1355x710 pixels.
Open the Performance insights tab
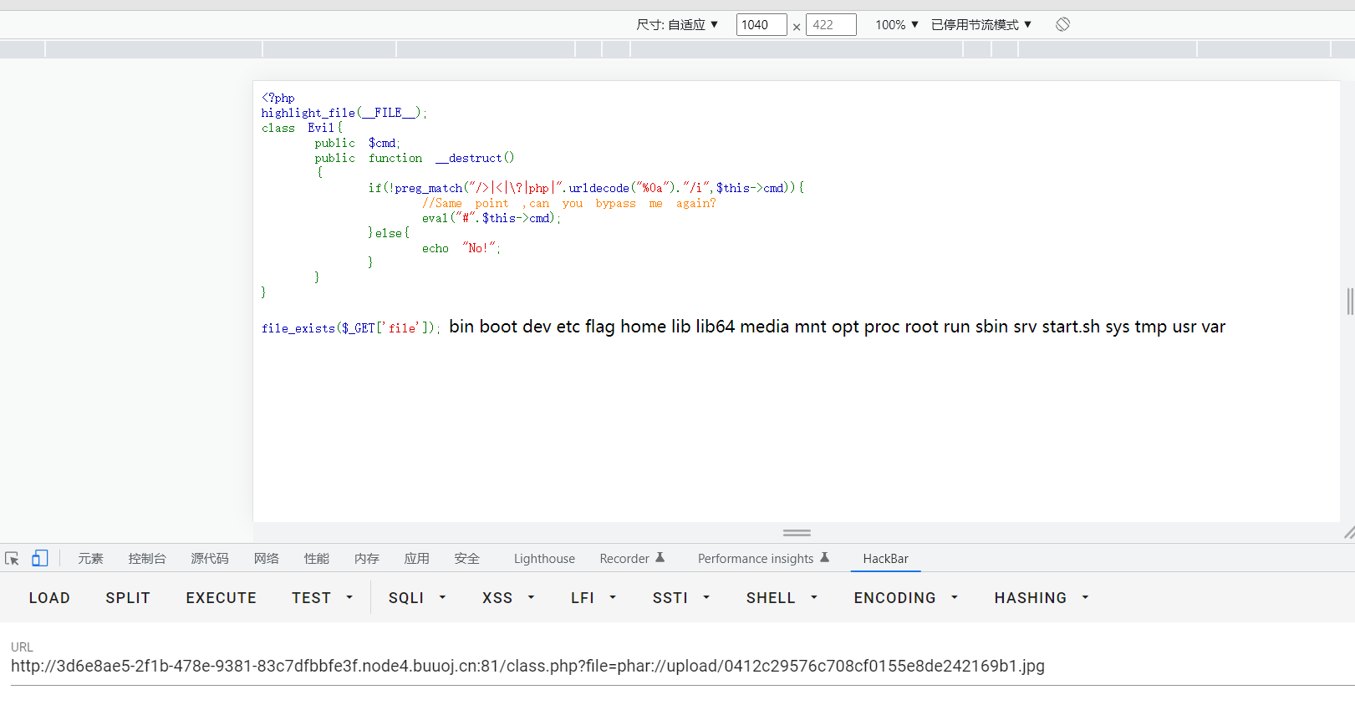(x=763, y=559)
